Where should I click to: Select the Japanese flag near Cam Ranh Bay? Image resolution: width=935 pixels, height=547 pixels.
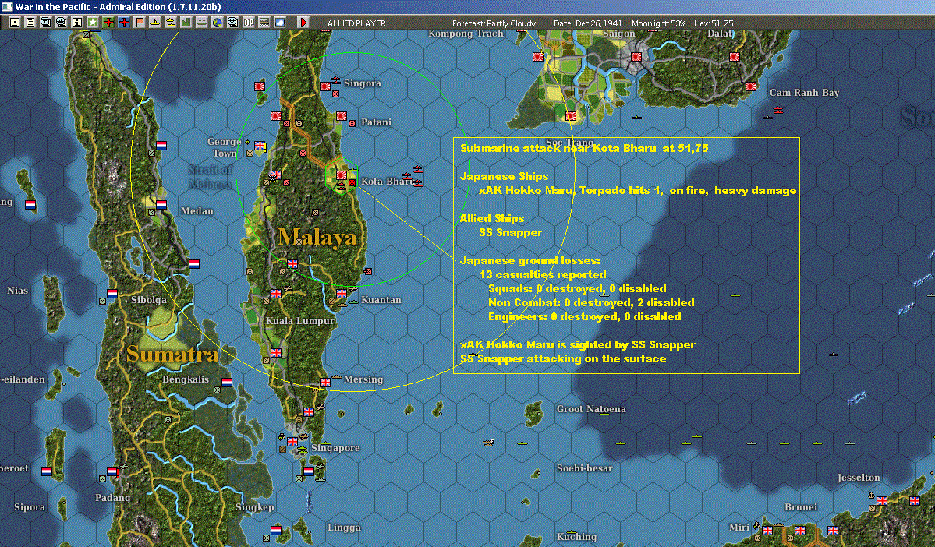(x=751, y=86)
